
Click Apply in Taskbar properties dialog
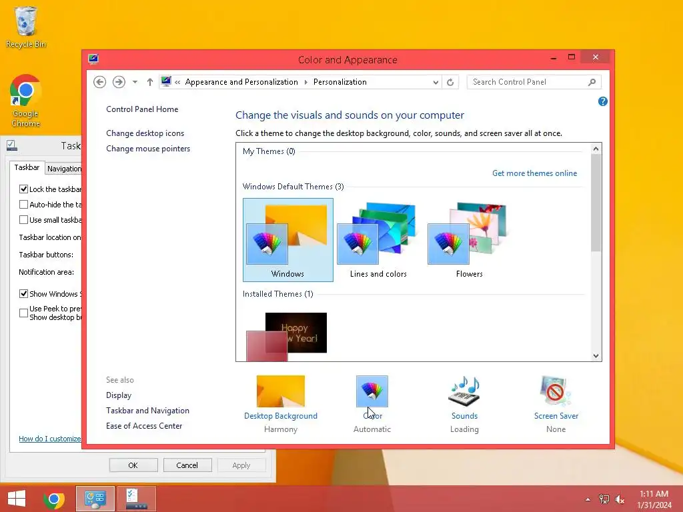(241, 465)
